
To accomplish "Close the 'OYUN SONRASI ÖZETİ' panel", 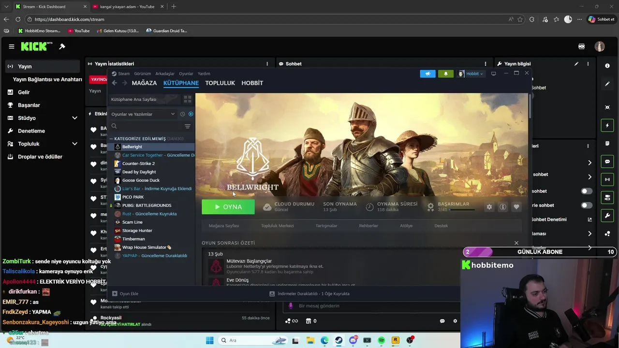I will click(x=516, y=243).
